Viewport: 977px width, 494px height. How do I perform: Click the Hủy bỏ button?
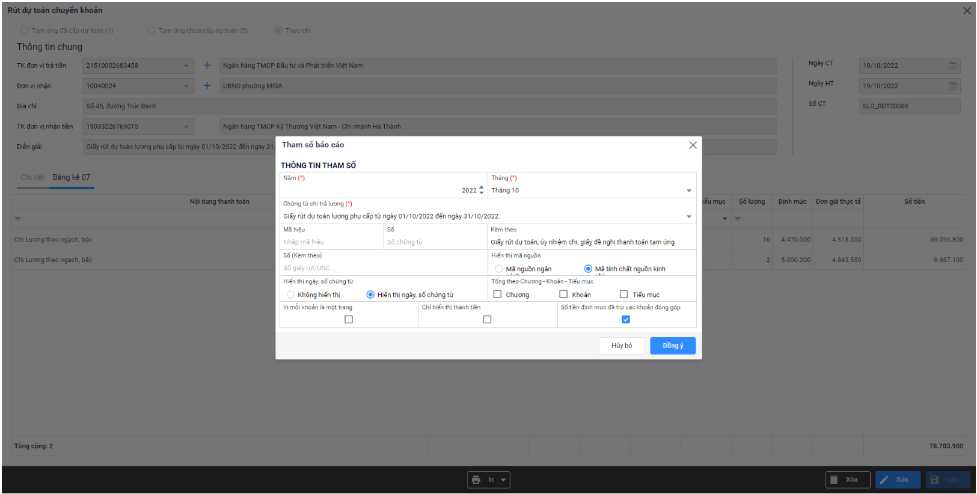tap(622, 346)
